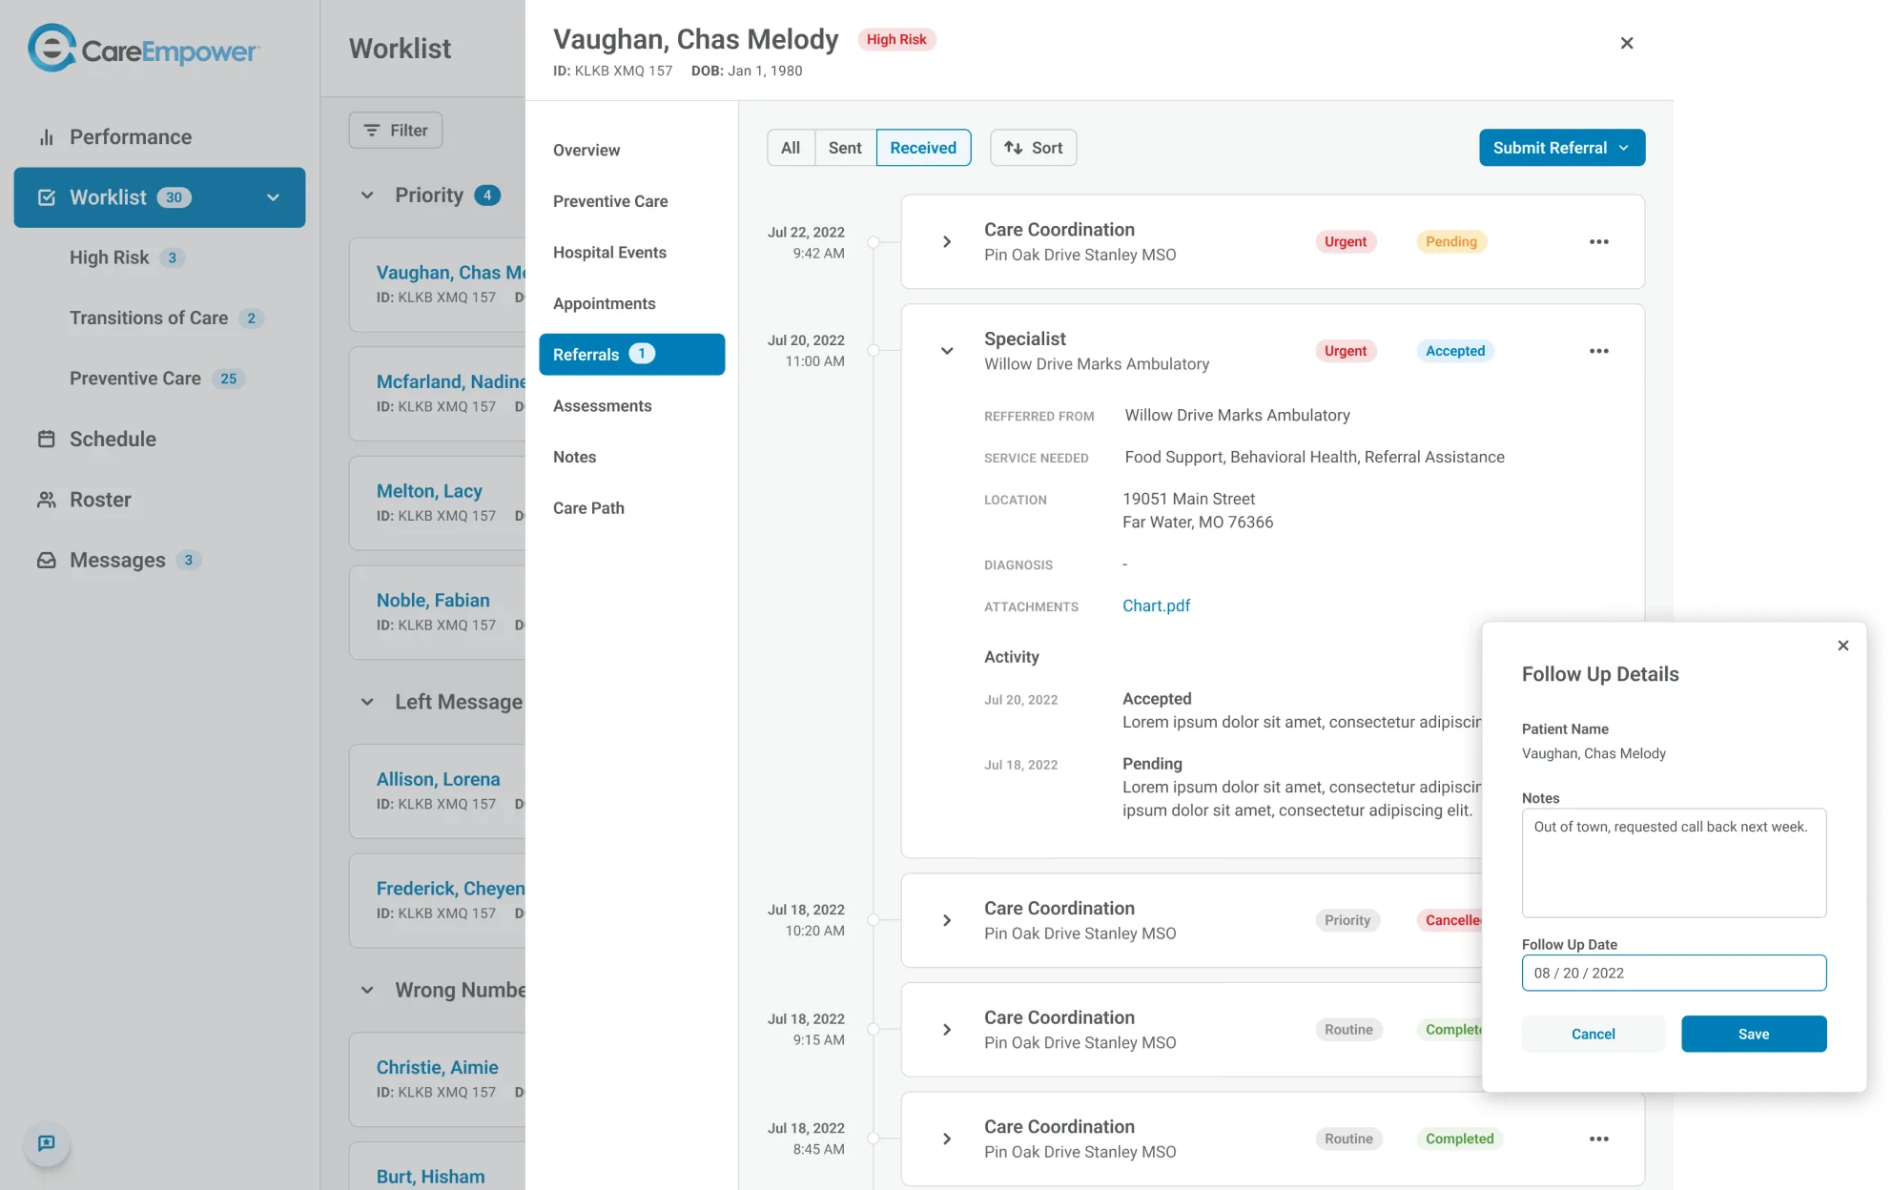
Task: Open the three-dot menu on Jul 22 Care Coordination
Action: point(1599,241)
